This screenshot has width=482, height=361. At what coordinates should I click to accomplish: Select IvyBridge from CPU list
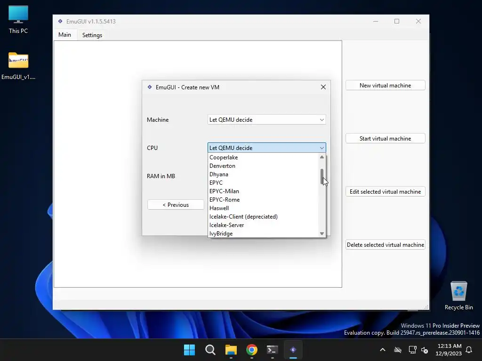tap(264, 234)
